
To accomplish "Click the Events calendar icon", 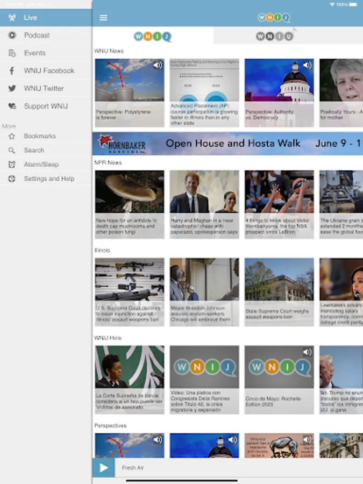I will (12, 53).
